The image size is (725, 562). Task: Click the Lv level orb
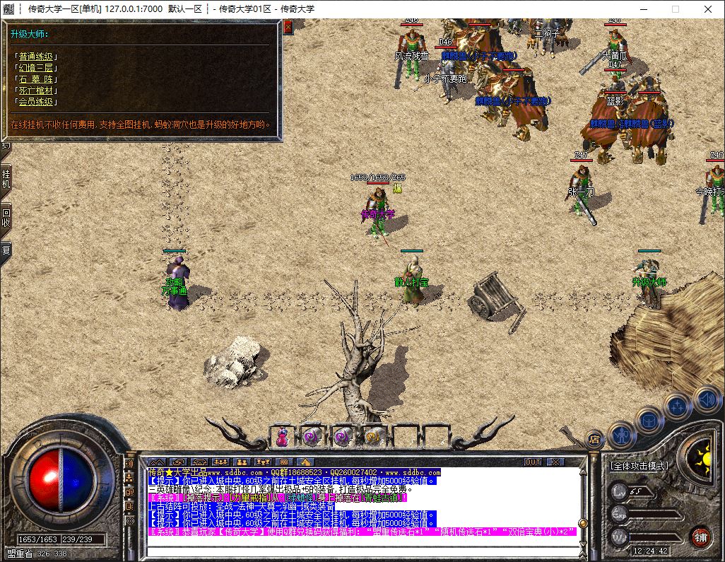[x=620, y=492]
